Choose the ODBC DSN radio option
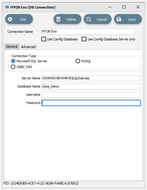Image resolution: width=147 pixels, height=190 pixels. click(x=13, y=67)
